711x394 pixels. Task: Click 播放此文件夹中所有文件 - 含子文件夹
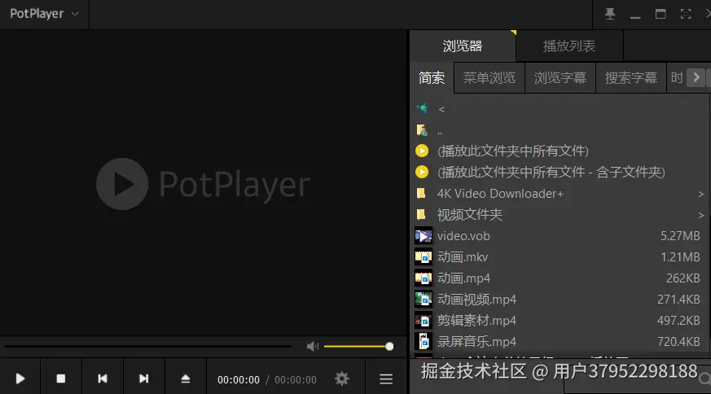(x=551, y=173)
